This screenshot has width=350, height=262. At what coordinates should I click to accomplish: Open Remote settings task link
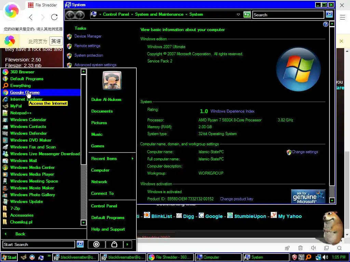[x=87, y=46]
